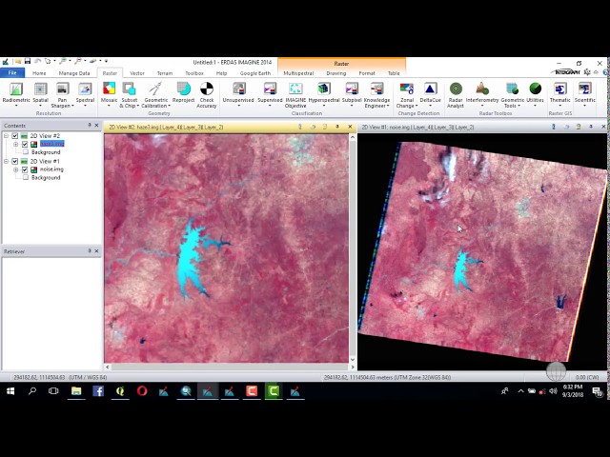This screenshot has height=457, width=610.
Task: Click the Pan Sharpen icon
Action: pos(62,89)
